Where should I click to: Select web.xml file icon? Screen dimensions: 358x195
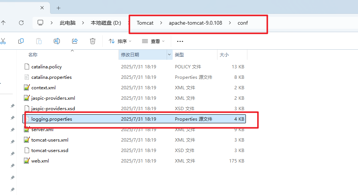tap(27, 161)
